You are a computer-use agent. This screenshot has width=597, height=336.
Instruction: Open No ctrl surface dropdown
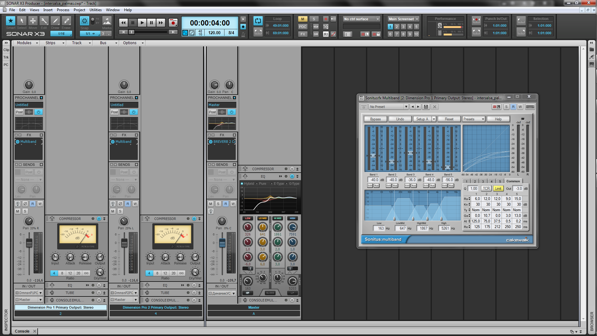[362, 19]
